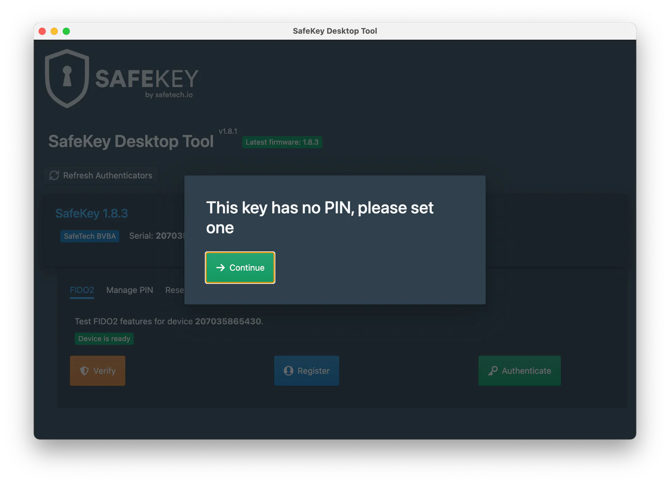Viewport: 670px width, 484px height.
Task: Maximize the window with the green button
Action: [66, 31]
